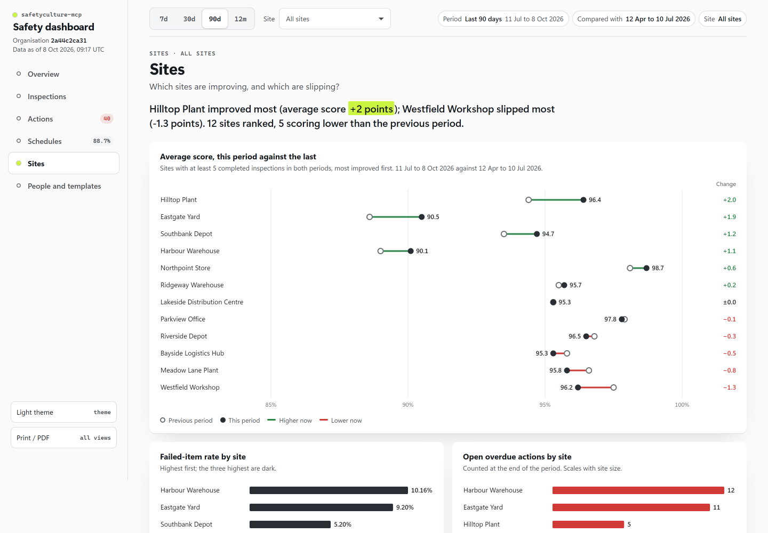768x533 pixels.
Task: Click the Previous period legend marker
Action: pyautogui.click(x=163, y=420)
